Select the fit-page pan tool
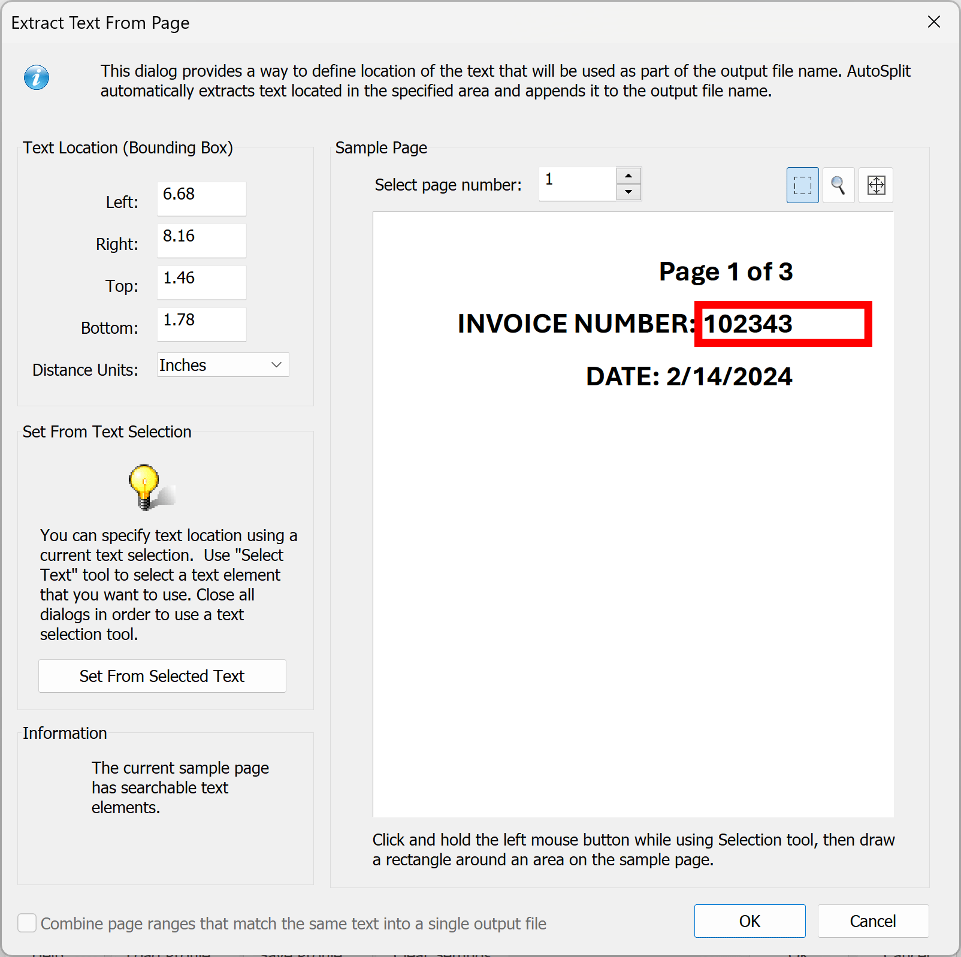This screenshot has width=961, height=957. pos(875,185)
